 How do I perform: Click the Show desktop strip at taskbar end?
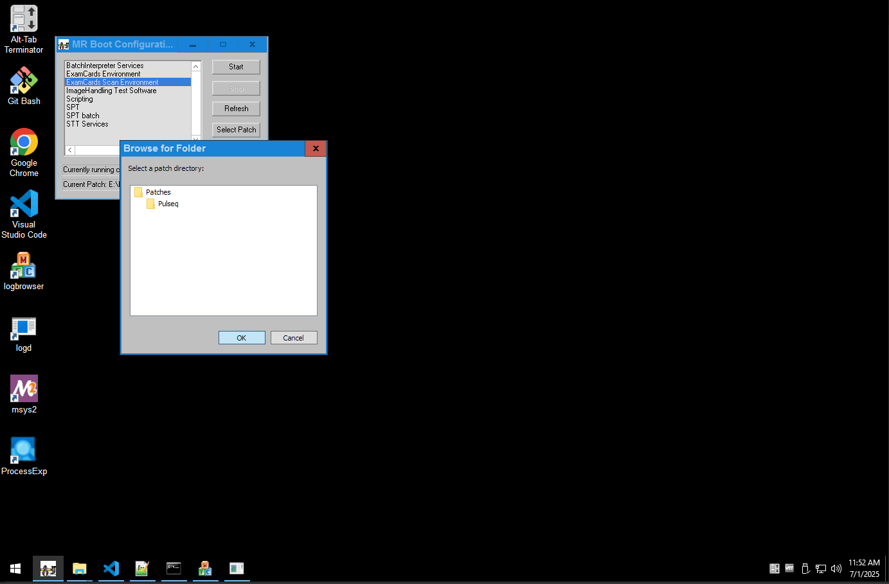[887, 569]
